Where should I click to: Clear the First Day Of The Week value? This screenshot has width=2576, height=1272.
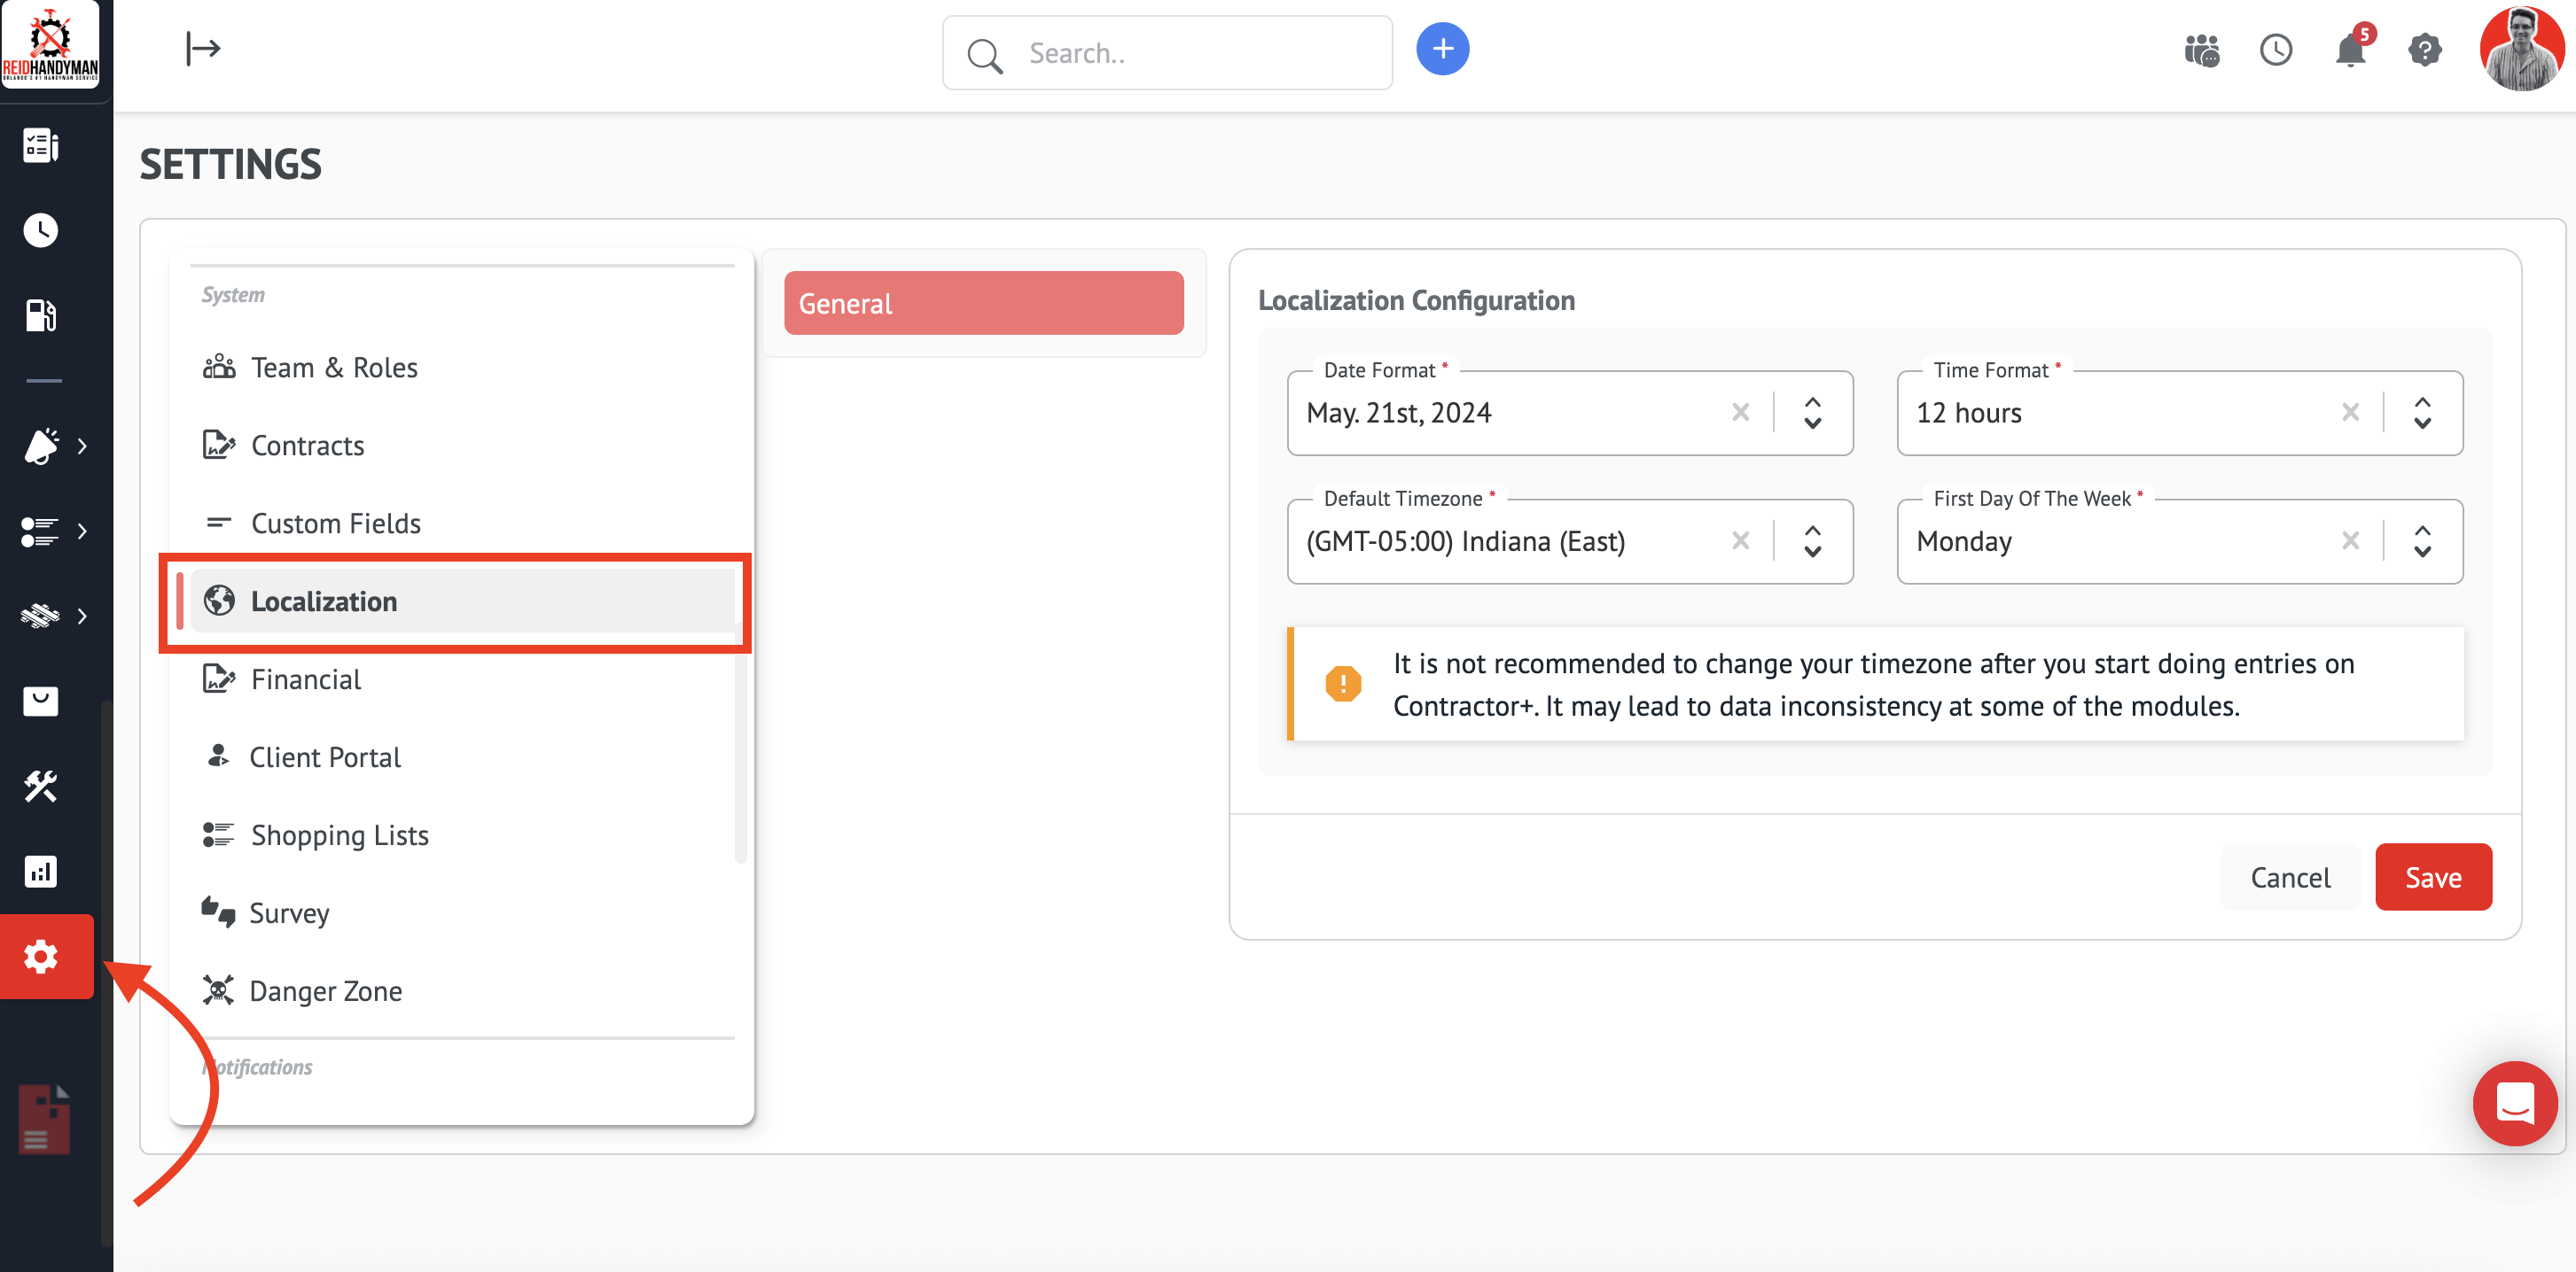pyautogui.click(x=2350, y=540)
